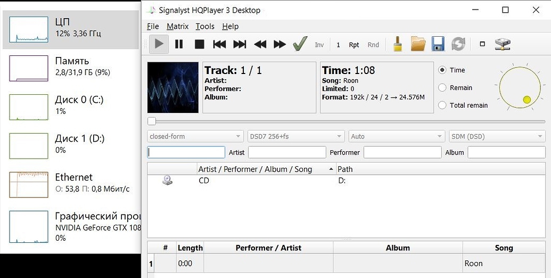Image resolution: width=551 pixels, height=278 pixels.
Task: Open the closed-form filter dropdown
Action: tap(195, 136)
